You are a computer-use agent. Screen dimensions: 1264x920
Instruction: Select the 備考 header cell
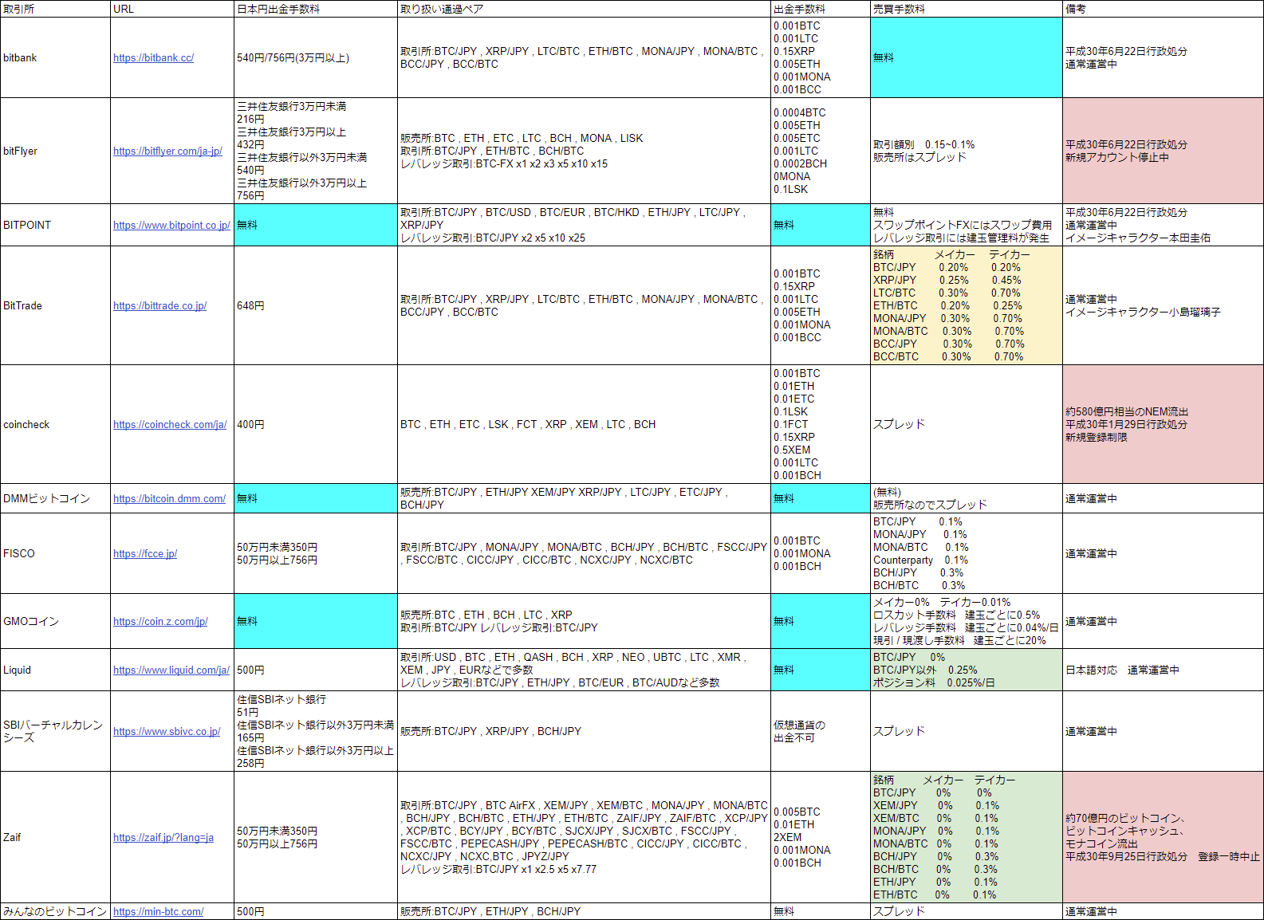coord(1162,9)
